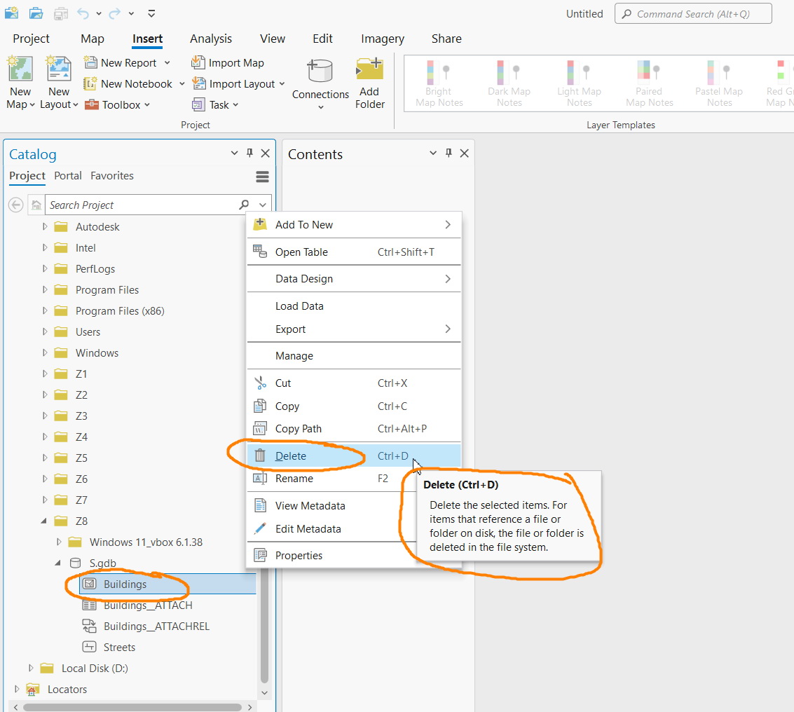The image size is (794, 712).
Task: Pin the Catalog pane
Action: [x=249, y=153]
